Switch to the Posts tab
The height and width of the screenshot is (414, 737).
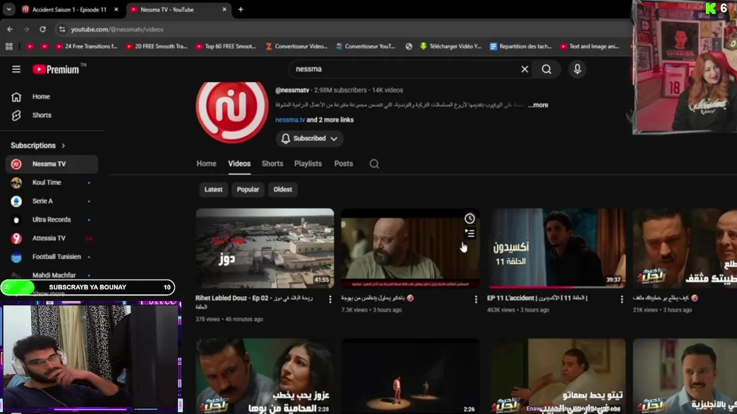point(343,164)
